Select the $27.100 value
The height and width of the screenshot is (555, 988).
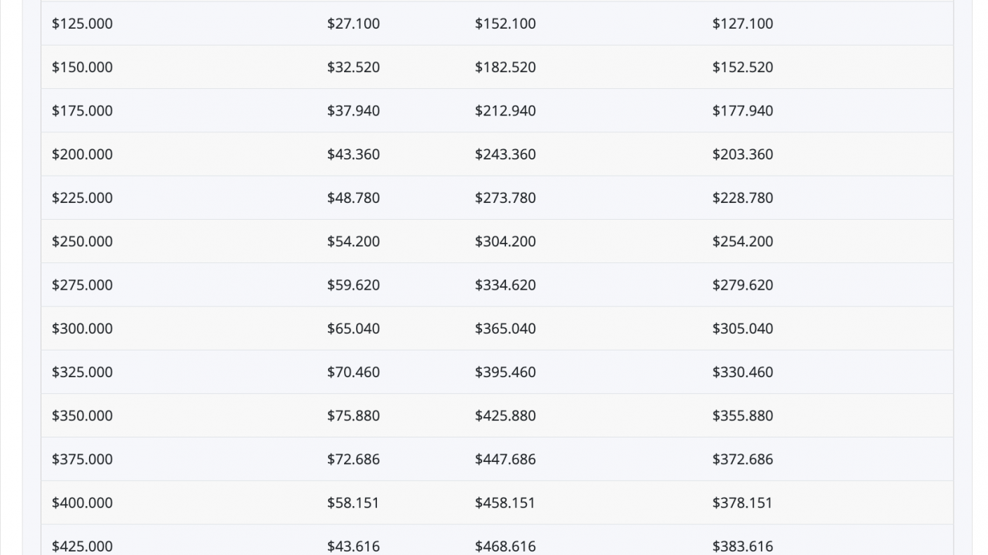[353, 24]
